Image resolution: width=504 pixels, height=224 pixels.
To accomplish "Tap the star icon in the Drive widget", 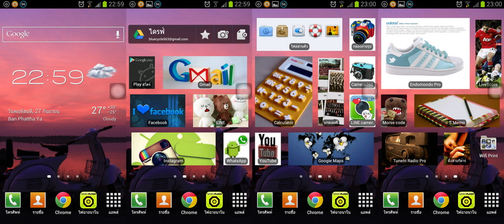I will 205,34.
